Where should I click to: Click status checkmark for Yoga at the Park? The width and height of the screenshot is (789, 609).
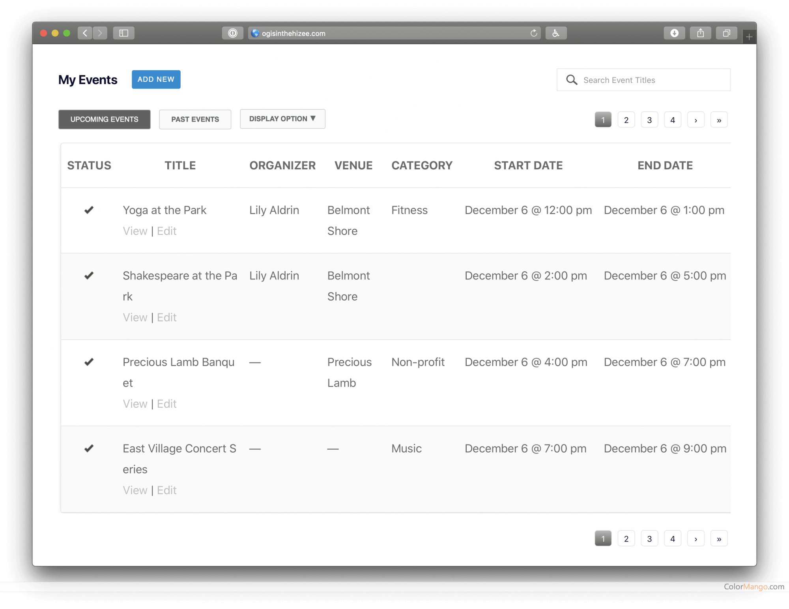(89, 210)
